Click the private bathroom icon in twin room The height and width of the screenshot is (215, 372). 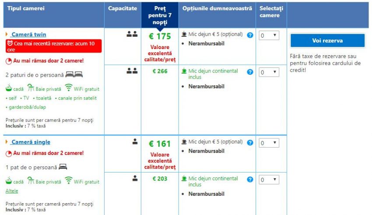(31, 88)
